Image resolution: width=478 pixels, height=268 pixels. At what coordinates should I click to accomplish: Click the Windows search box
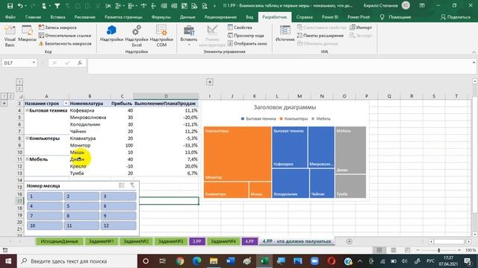coord(76,261)
